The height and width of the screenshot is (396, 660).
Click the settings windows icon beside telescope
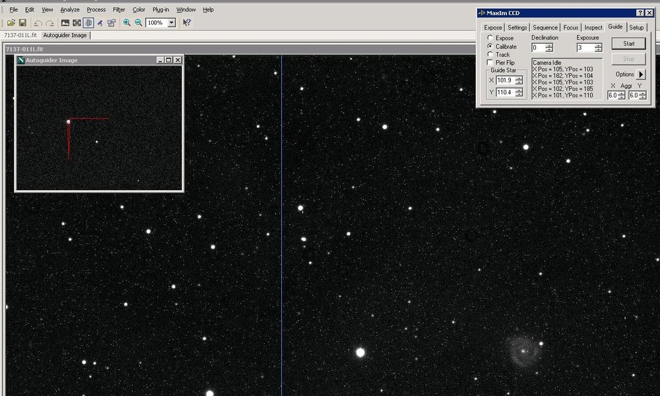coord(111,22)
